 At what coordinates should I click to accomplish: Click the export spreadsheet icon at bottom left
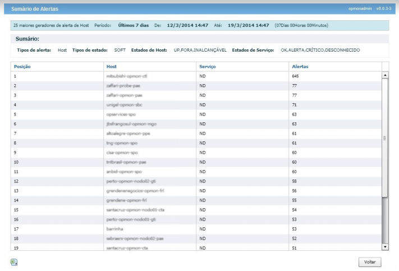click(15, 262)
